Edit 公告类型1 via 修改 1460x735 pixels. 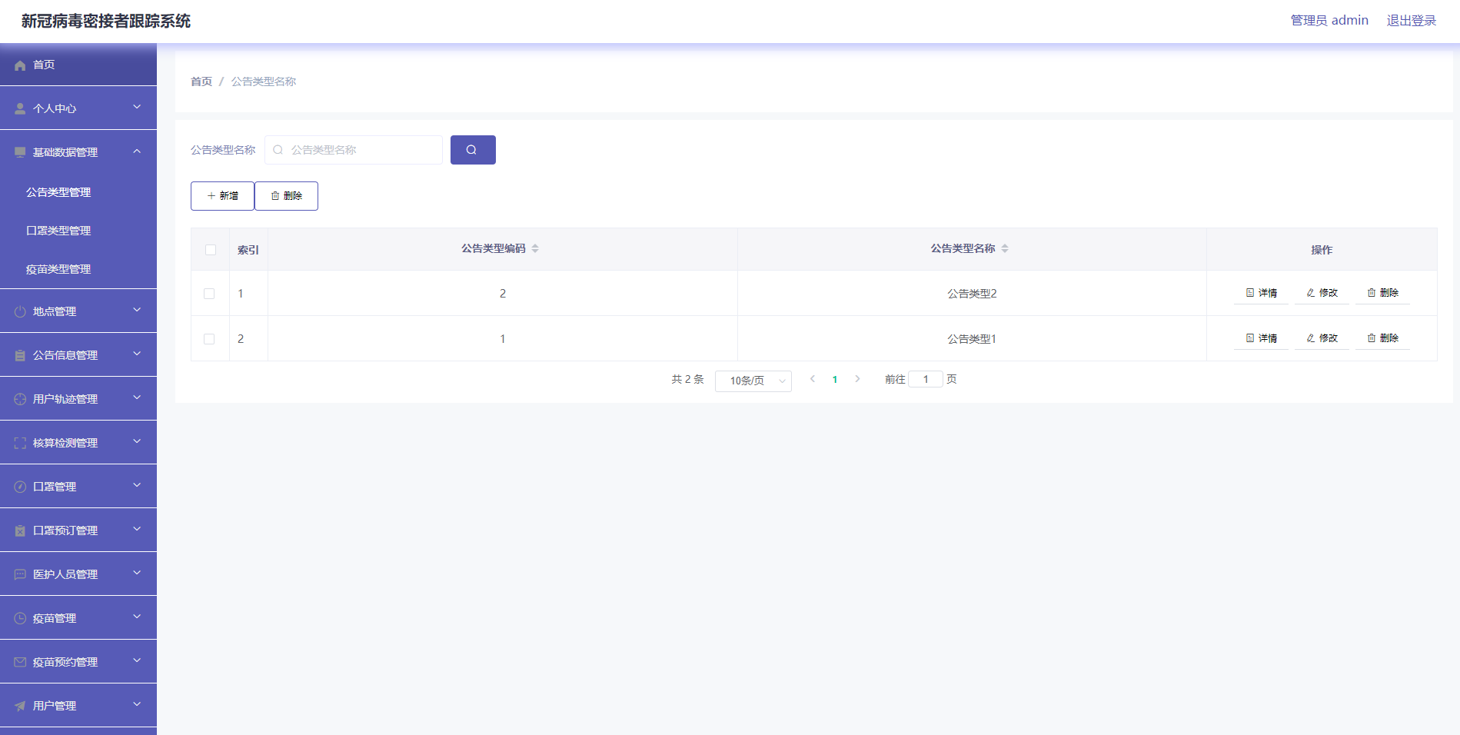(1322, 338)
